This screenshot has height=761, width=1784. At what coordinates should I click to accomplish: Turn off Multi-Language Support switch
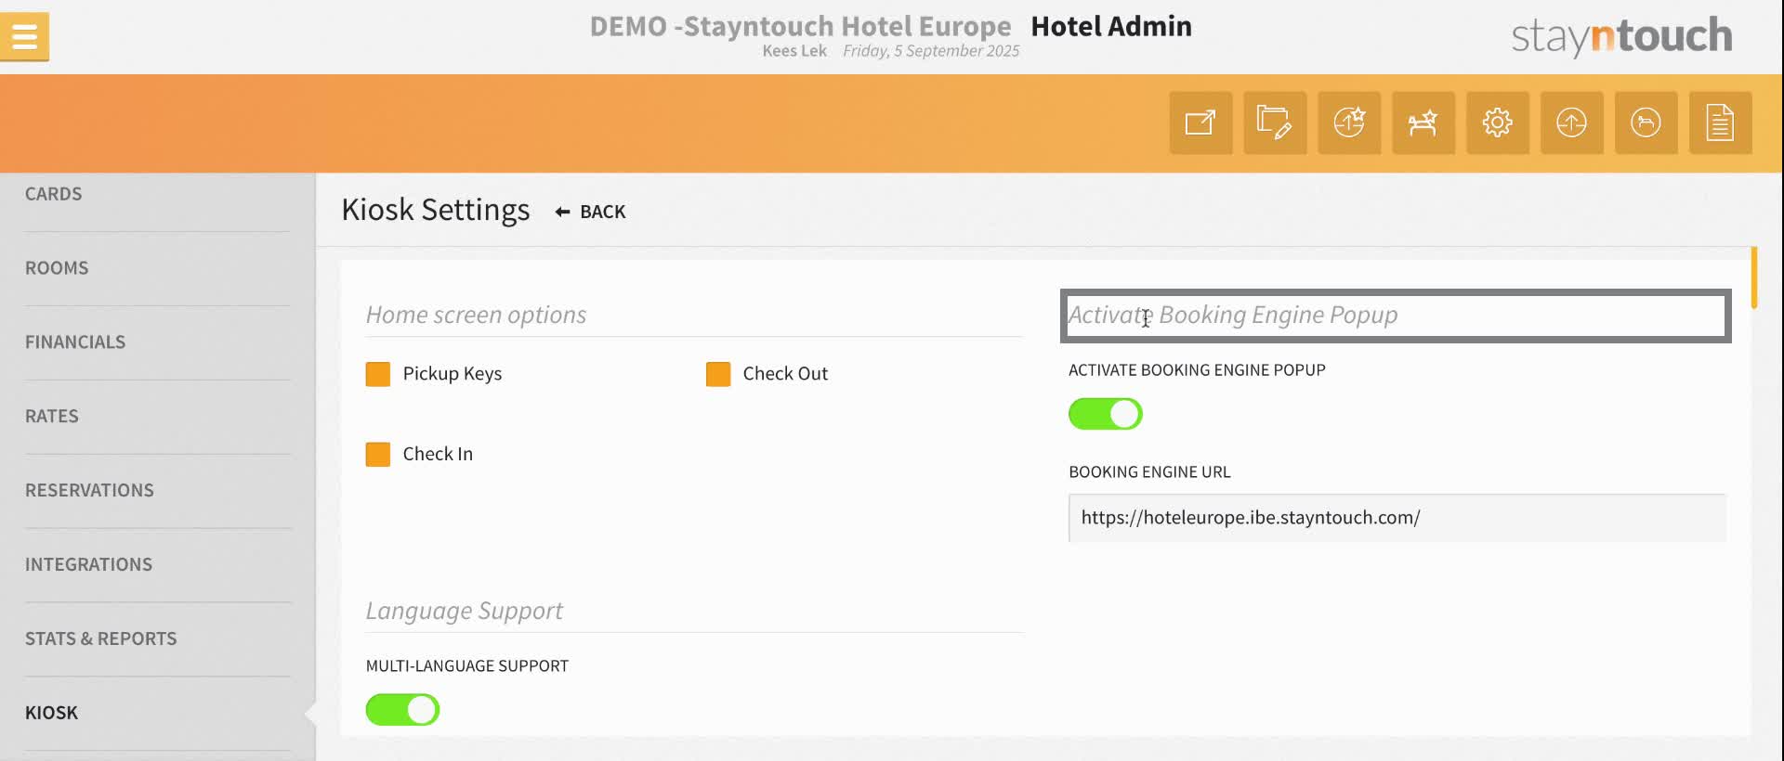pyautogui.click(x=402, y=710)
